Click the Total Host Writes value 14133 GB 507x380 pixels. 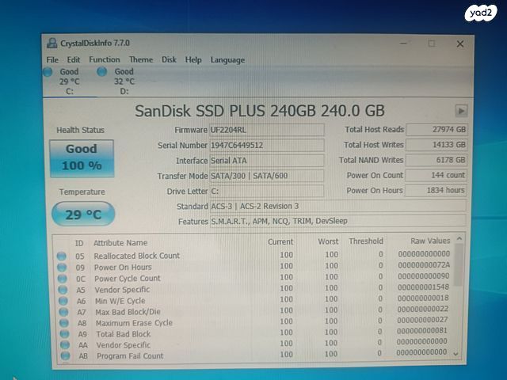(x=436, y=144)
